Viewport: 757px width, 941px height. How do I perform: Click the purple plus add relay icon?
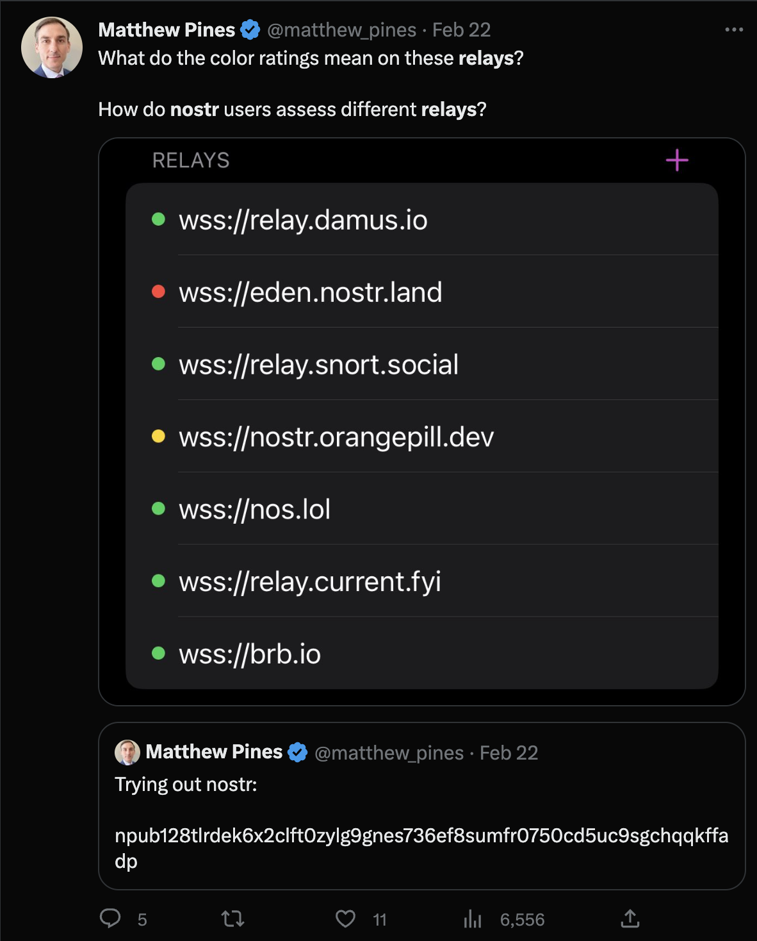[677, 160]
